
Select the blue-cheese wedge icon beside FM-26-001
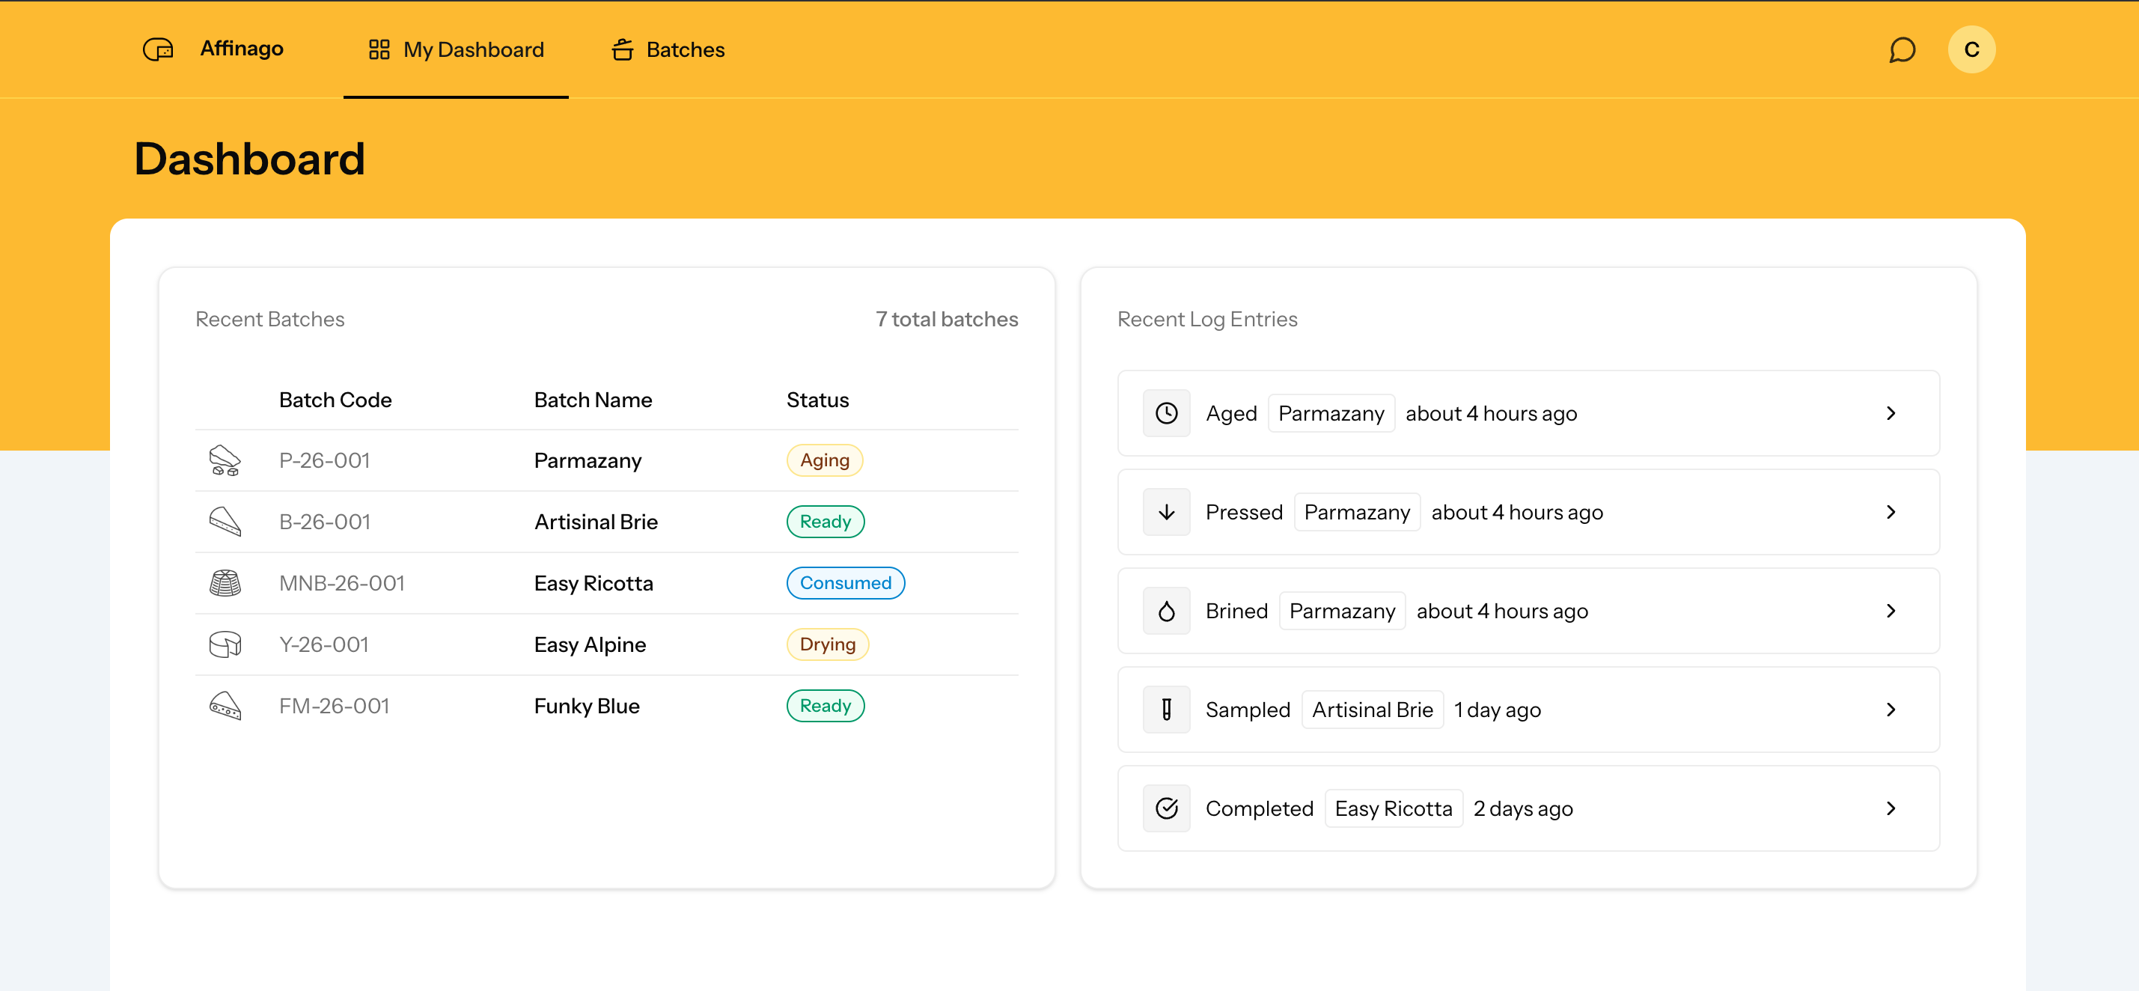pyautogui.click(x=225, y=705)
